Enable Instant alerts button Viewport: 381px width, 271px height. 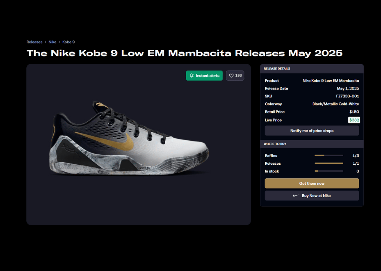pos(204,76)
